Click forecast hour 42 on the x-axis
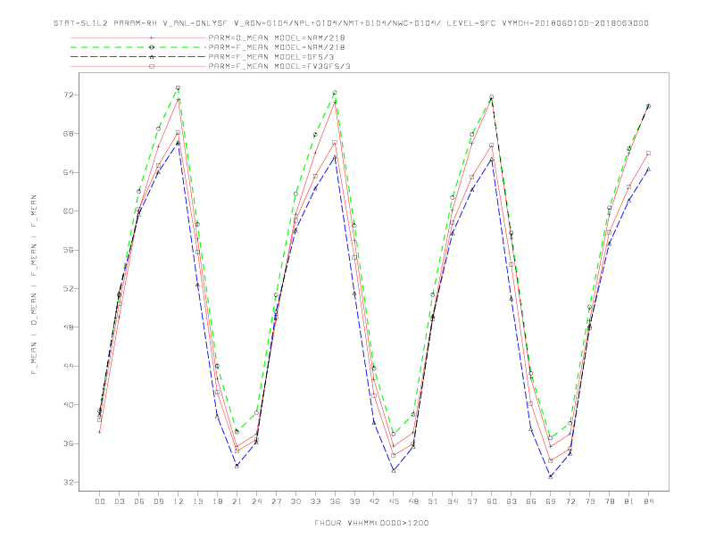Screen dimensions: 707x546 (x=374, y=501)
